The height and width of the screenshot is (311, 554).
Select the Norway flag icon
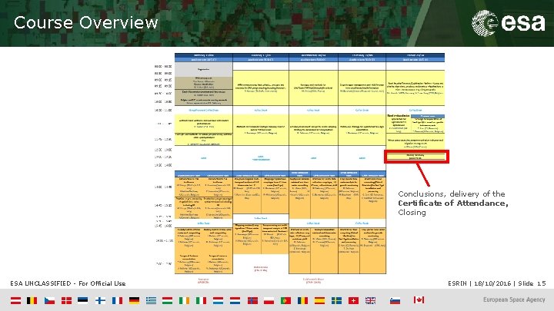pyautogui.click(x=252, y=300)
